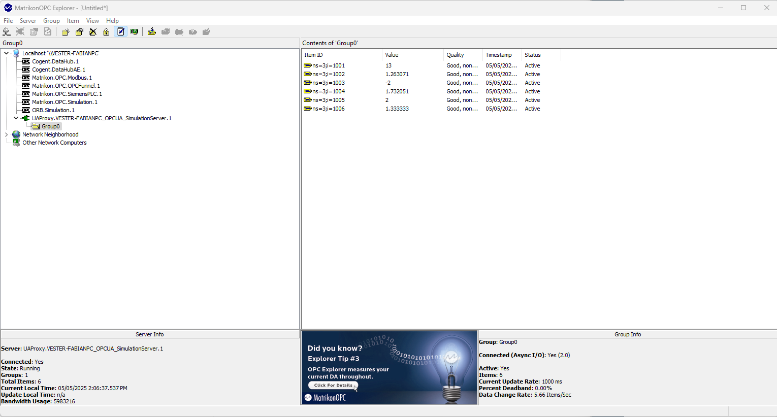Image resolution: width=777 pixels, height=417 pixels.
Task: Click the Explorer Tip #3 lightbulb banner image
Action: [x=390, y=368]
